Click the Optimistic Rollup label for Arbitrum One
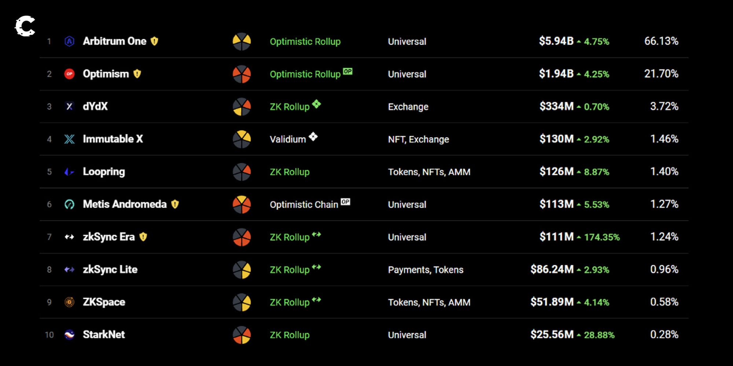 (x=305, y=42)
